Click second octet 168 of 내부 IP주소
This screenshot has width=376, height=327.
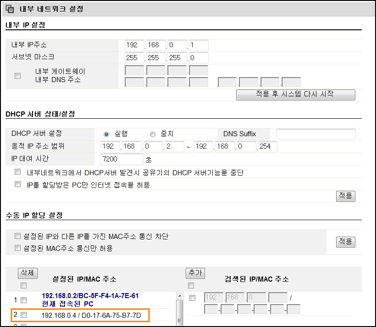point(155,45)
